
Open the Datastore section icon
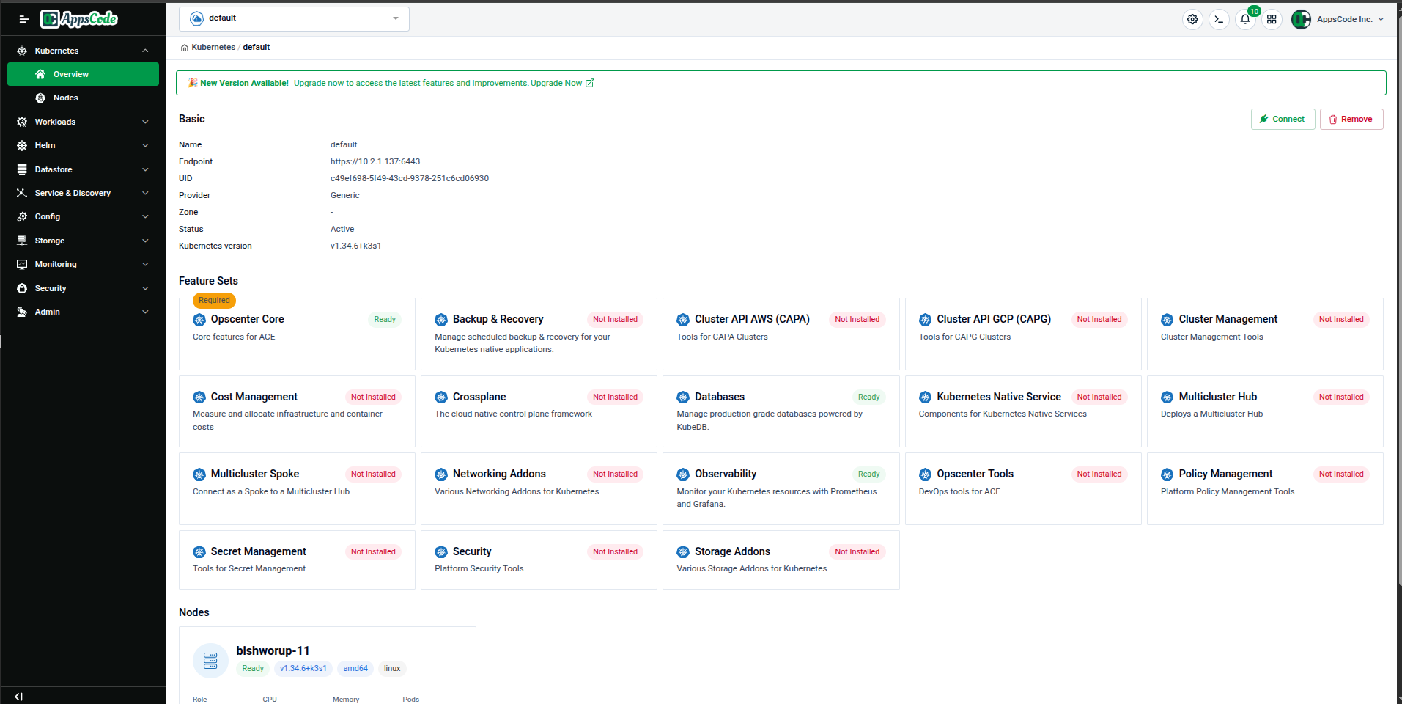coord(22,169)
